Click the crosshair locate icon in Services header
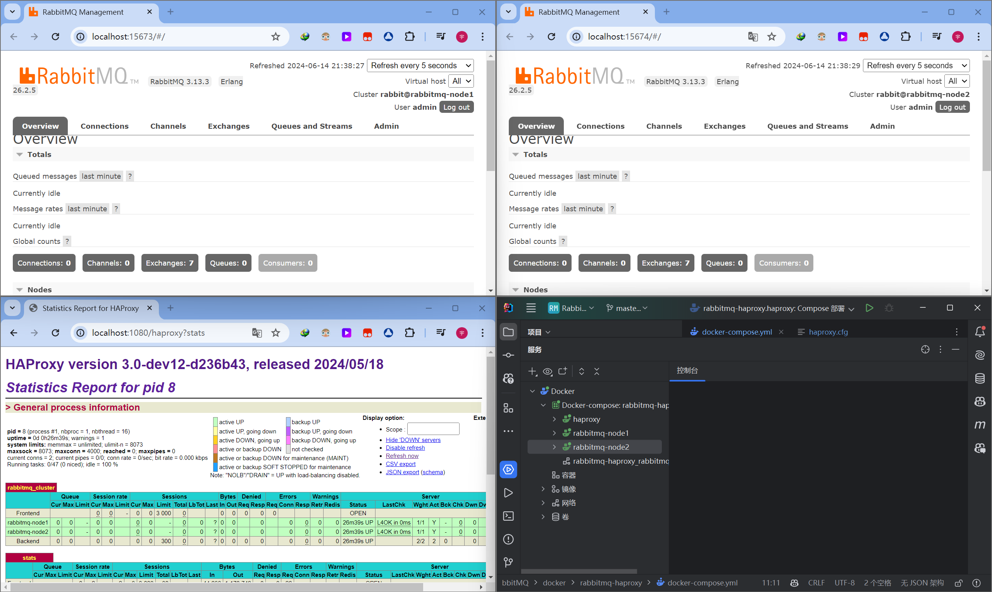The width and height of the screenshot is (992, 592). click(925, 349)
